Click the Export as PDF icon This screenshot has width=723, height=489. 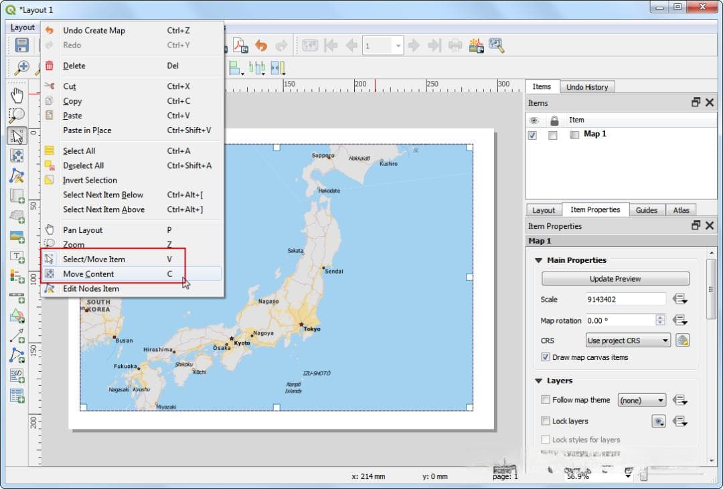(x=240, y=45)
